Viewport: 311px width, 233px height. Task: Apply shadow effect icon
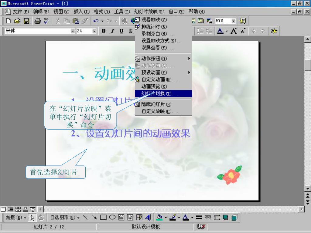(x=226, y=217)
